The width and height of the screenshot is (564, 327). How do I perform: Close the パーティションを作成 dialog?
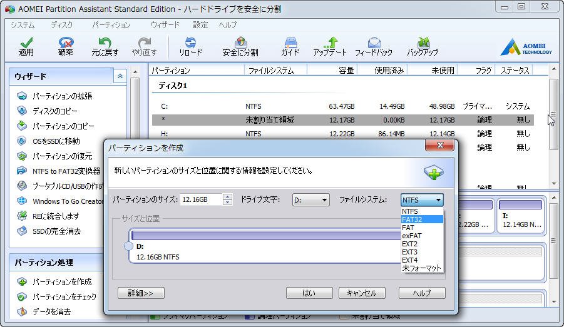(439, 145)
